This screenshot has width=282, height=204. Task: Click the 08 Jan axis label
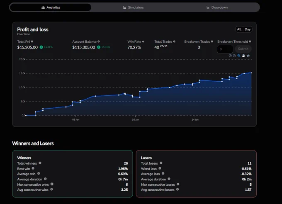(76, 120)
